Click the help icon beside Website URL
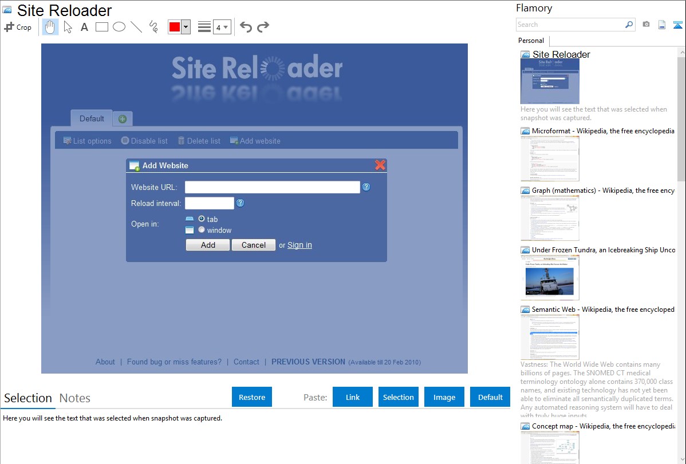This screenshot has width=686, height=464. pos(366,187)
